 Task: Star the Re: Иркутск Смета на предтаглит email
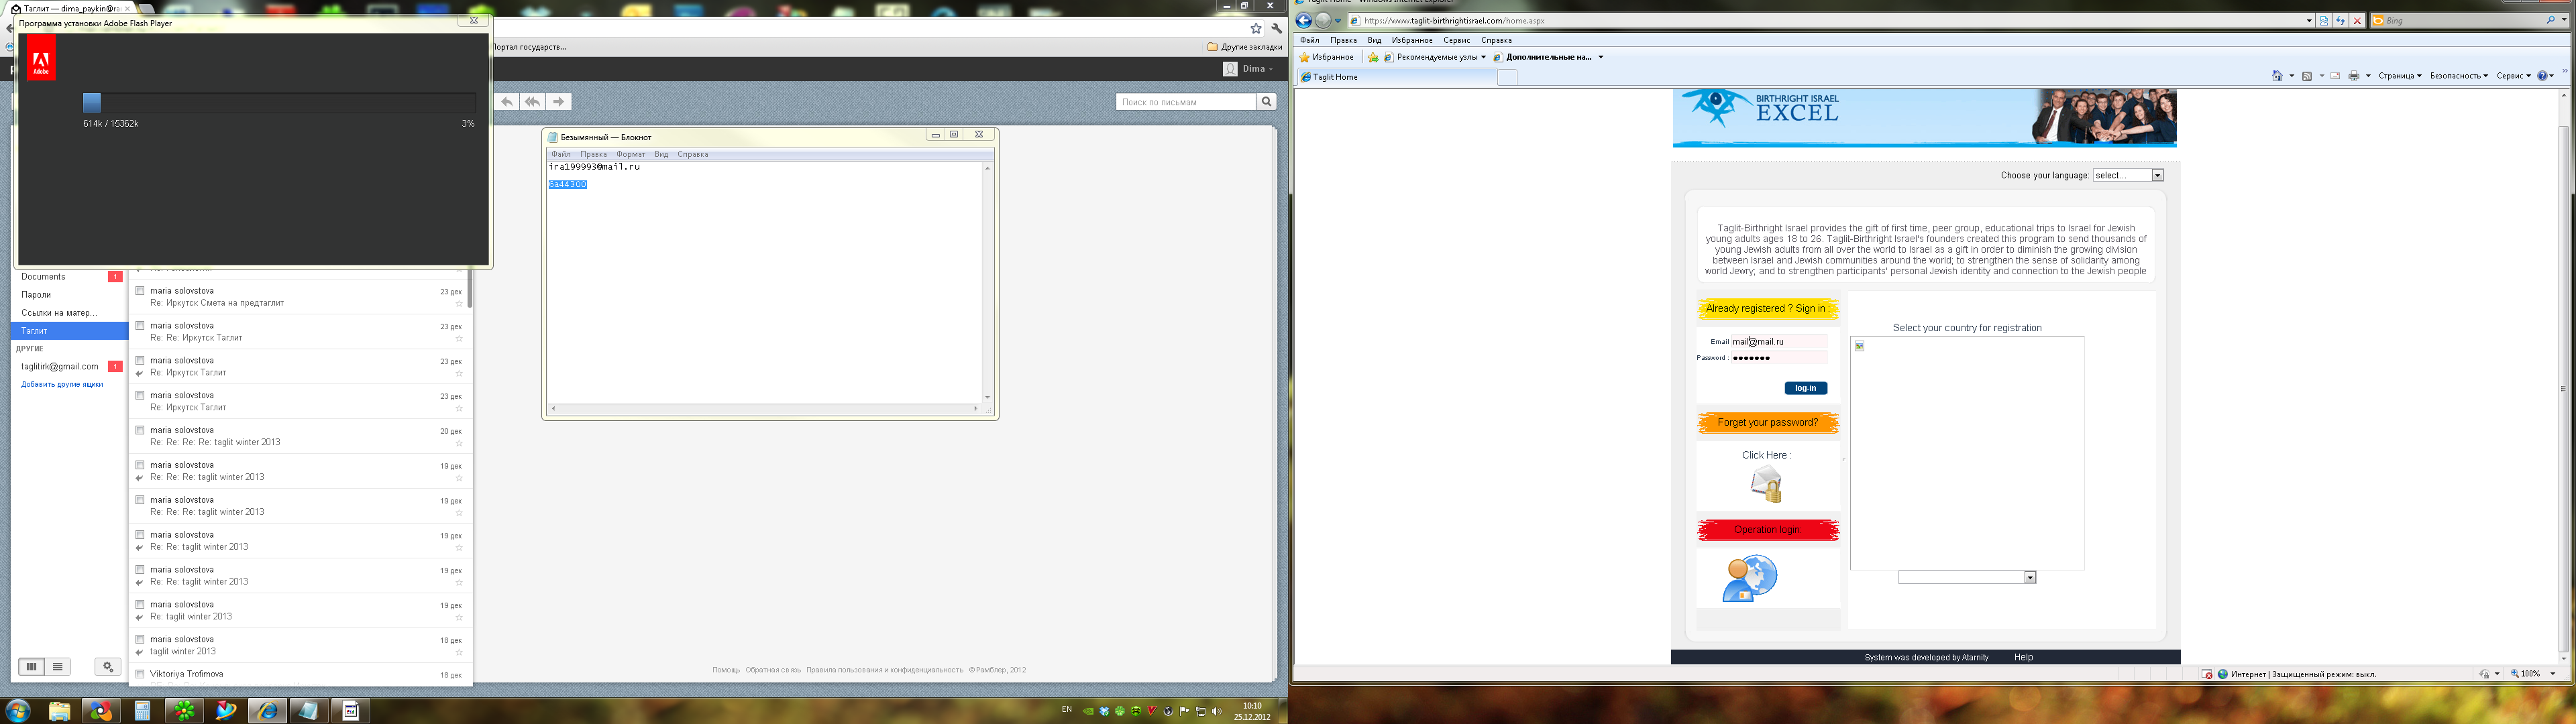(x=459, y=304)
